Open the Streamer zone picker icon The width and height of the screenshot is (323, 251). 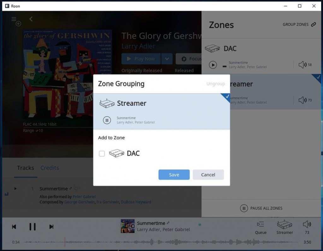pyautogui.click(x=285, y=225)
